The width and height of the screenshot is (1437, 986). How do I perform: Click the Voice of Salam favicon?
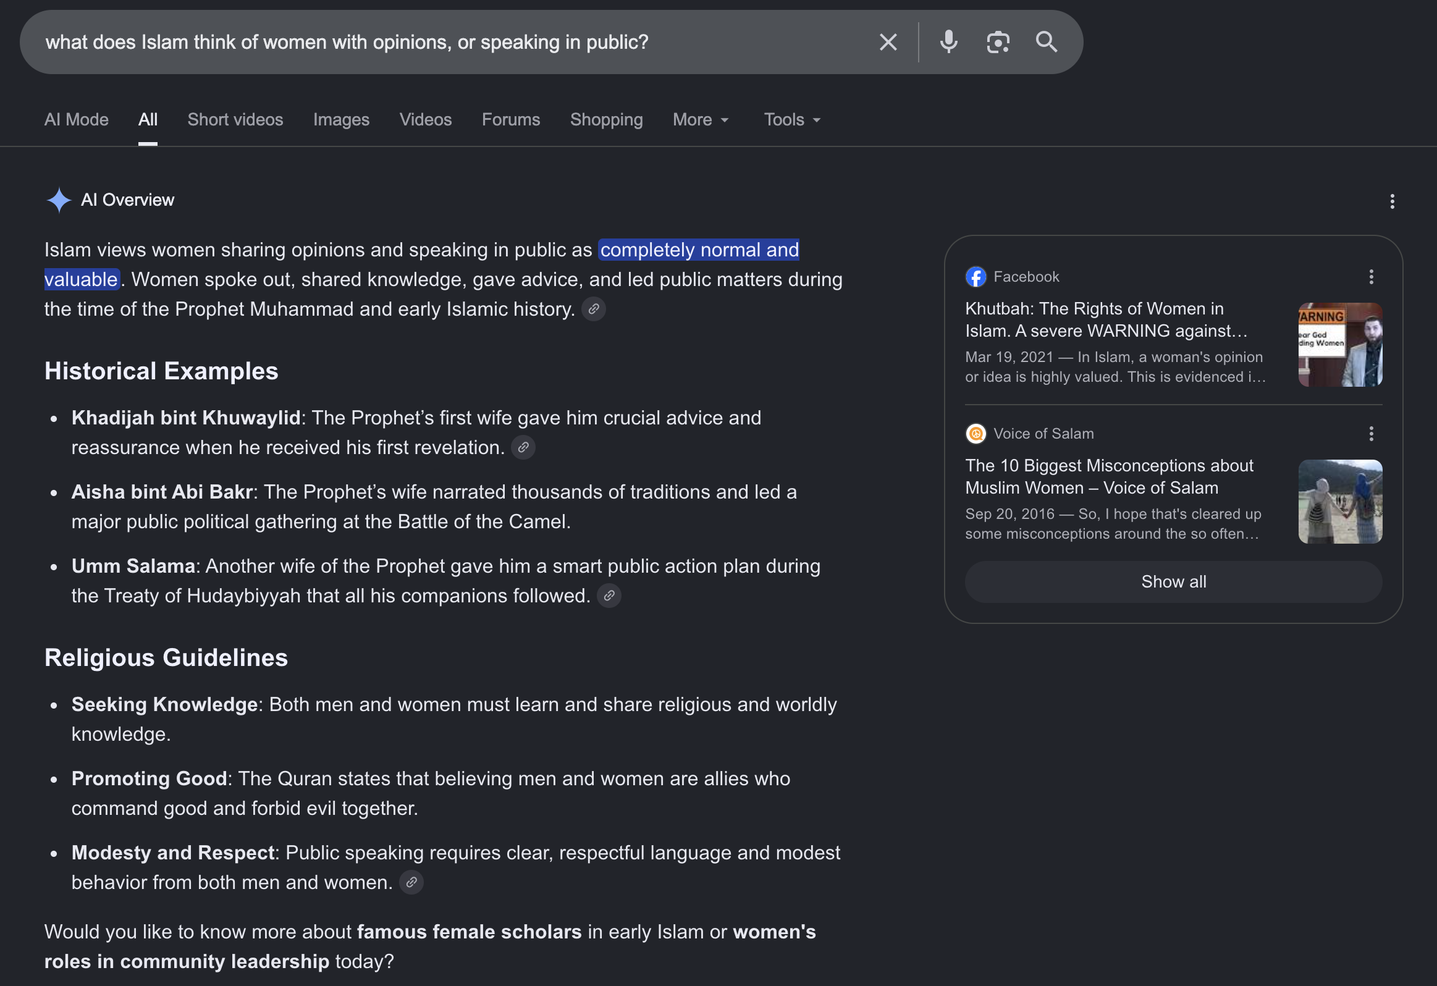point(976,434)
